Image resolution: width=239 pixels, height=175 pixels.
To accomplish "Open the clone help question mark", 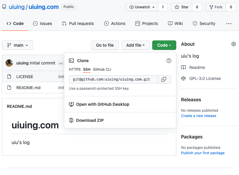I will [169, 61].
